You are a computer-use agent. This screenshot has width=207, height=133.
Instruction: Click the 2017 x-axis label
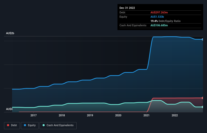(34, 115)
